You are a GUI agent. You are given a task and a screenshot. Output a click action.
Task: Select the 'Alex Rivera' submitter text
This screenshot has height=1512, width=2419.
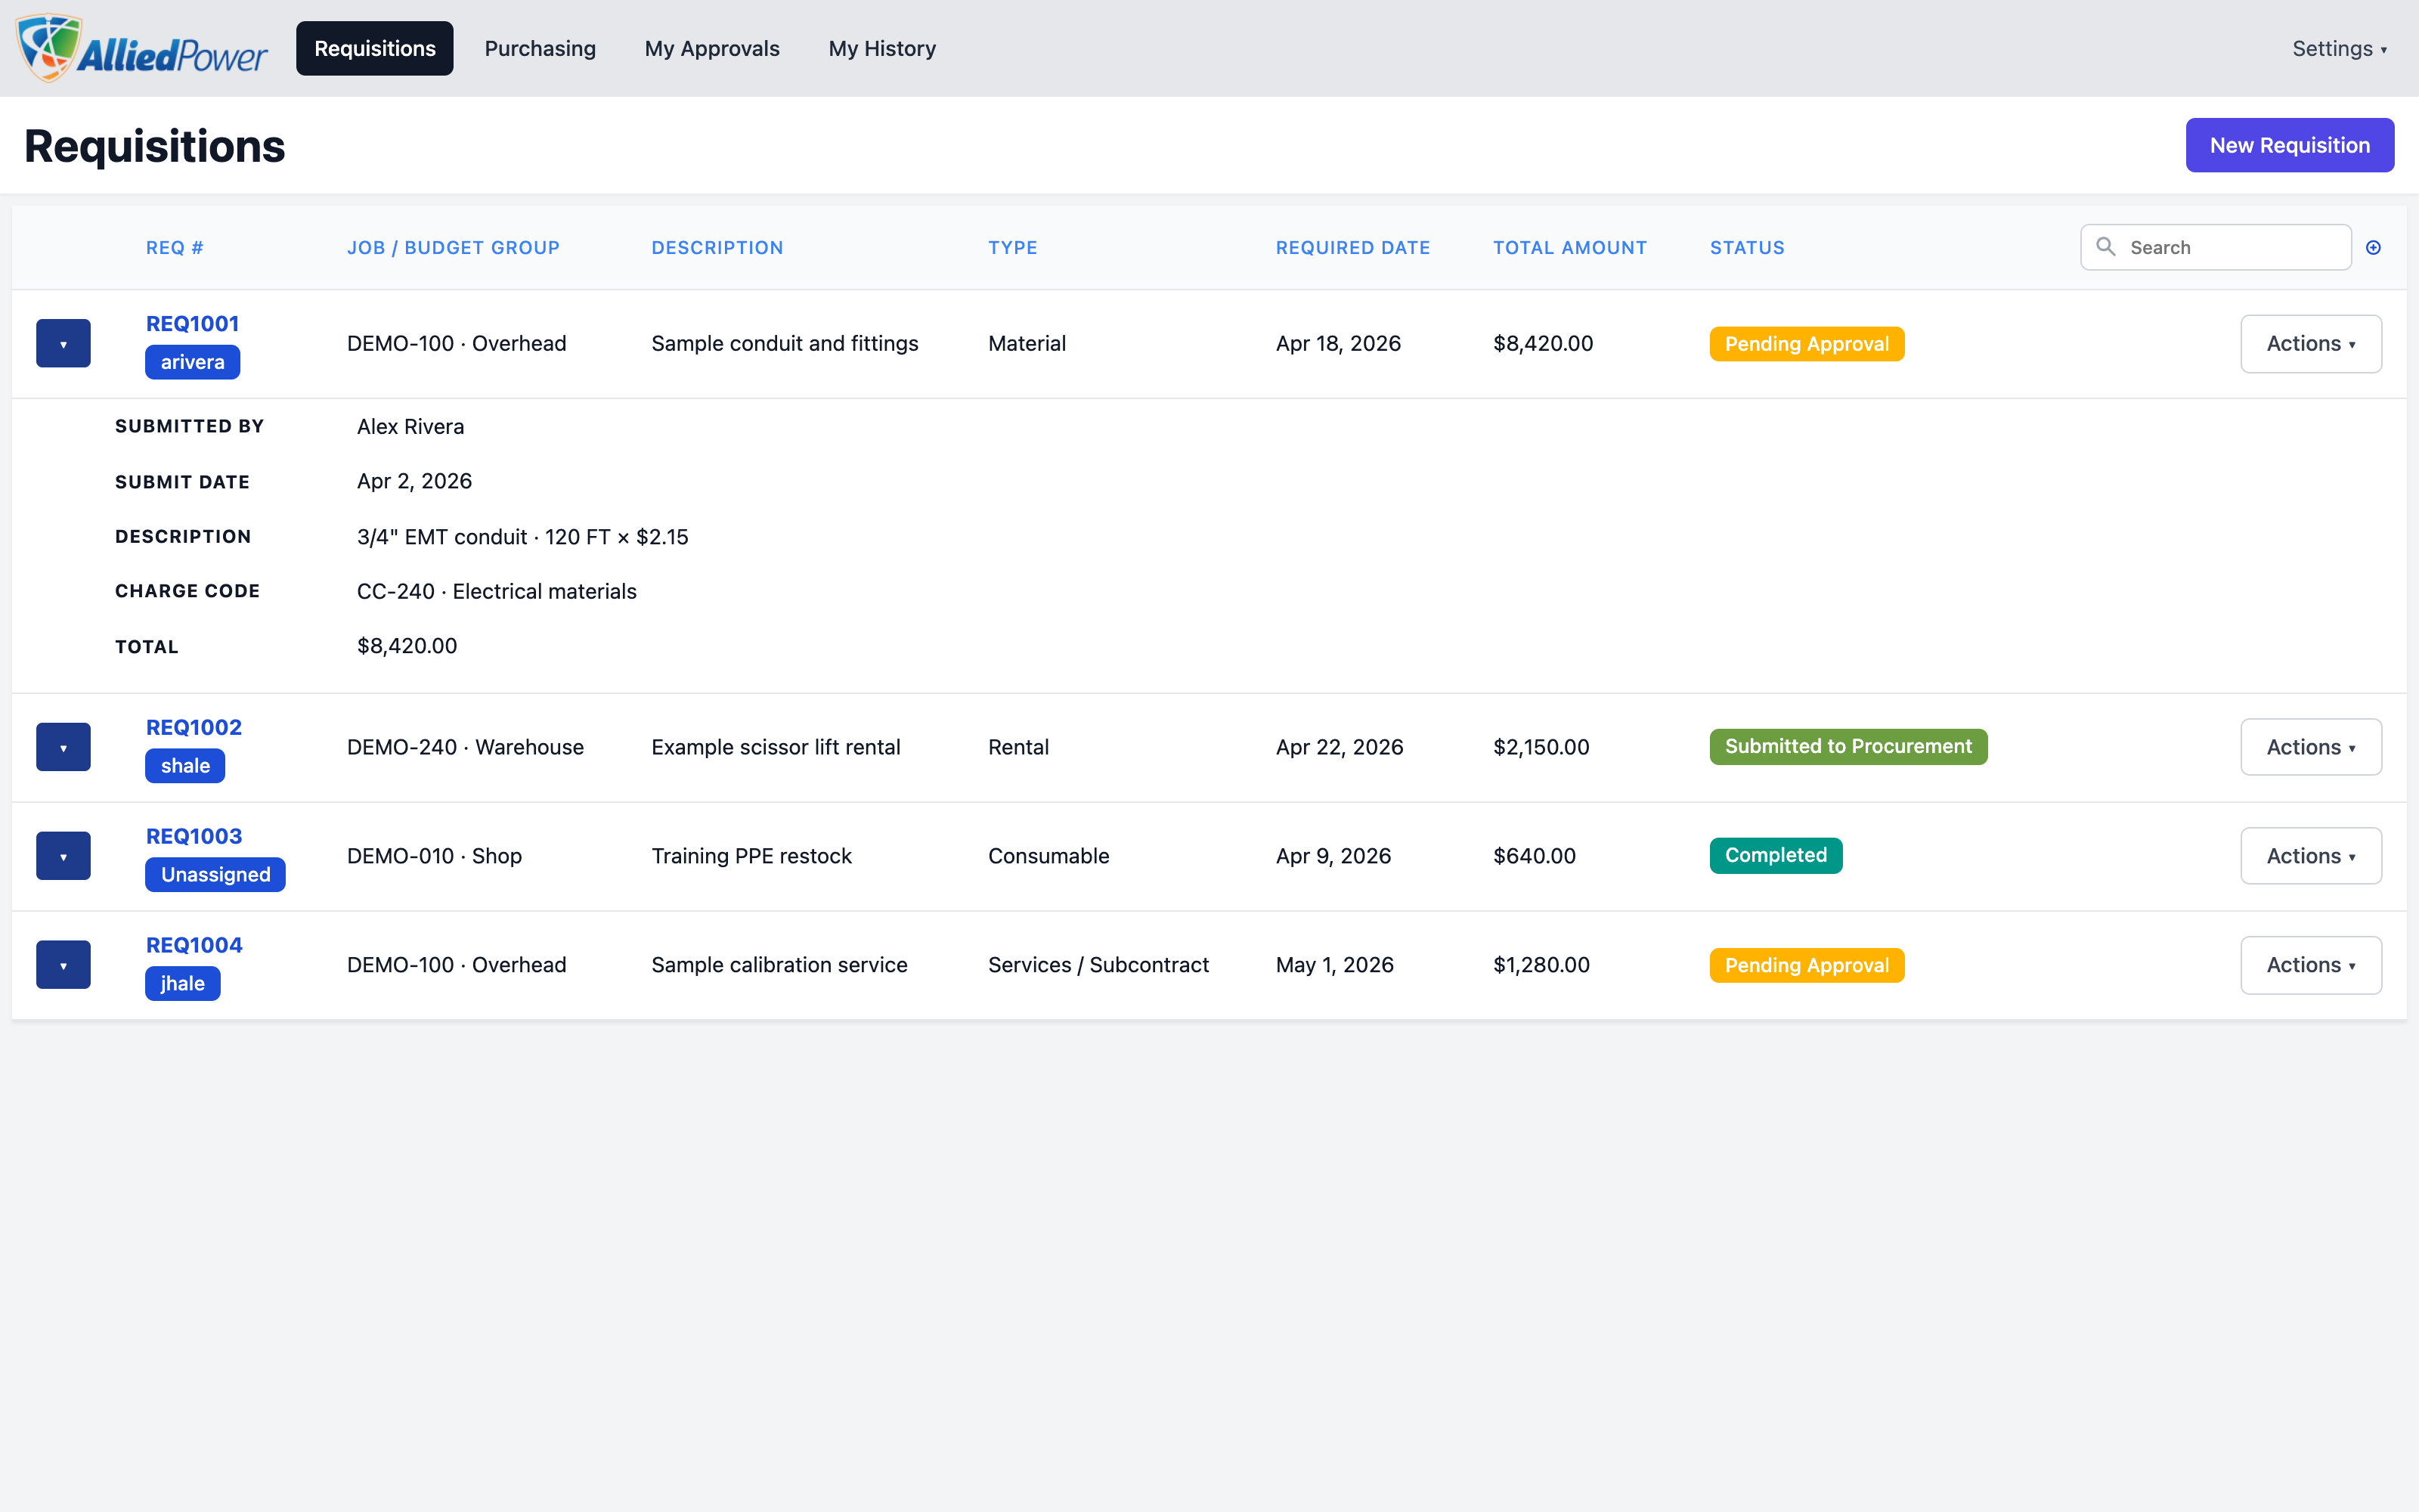click(x=410, y=427)
